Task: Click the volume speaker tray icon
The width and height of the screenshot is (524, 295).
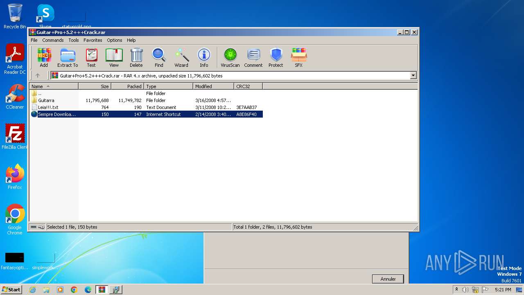Action: (465, 290)
